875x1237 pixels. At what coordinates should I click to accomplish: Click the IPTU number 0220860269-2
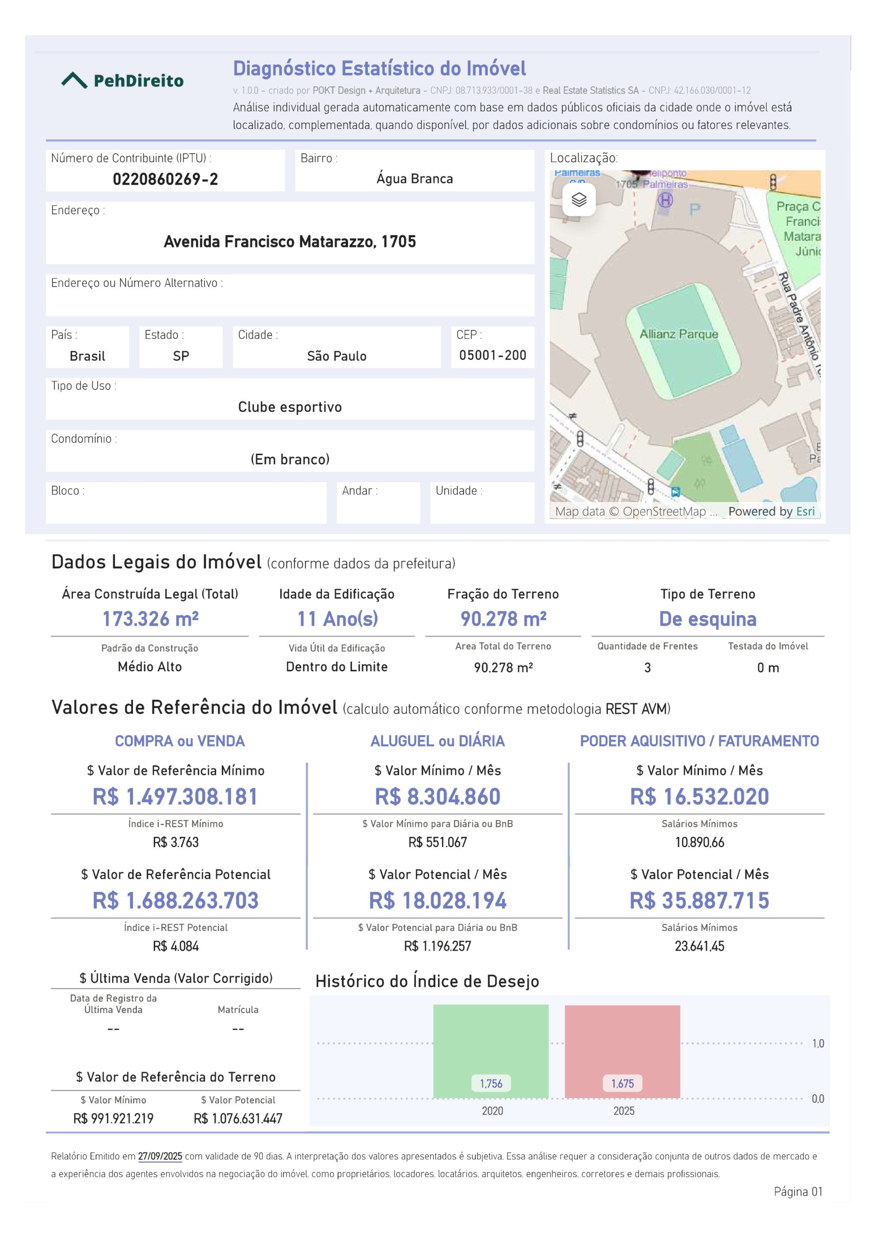pyautogui.click(x=165, y=179)
